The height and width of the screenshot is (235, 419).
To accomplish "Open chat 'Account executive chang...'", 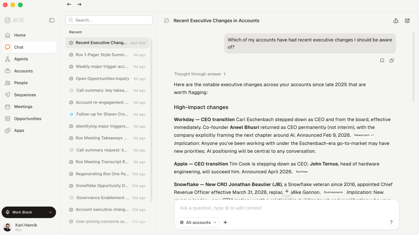I will click(x=107, y=210).
